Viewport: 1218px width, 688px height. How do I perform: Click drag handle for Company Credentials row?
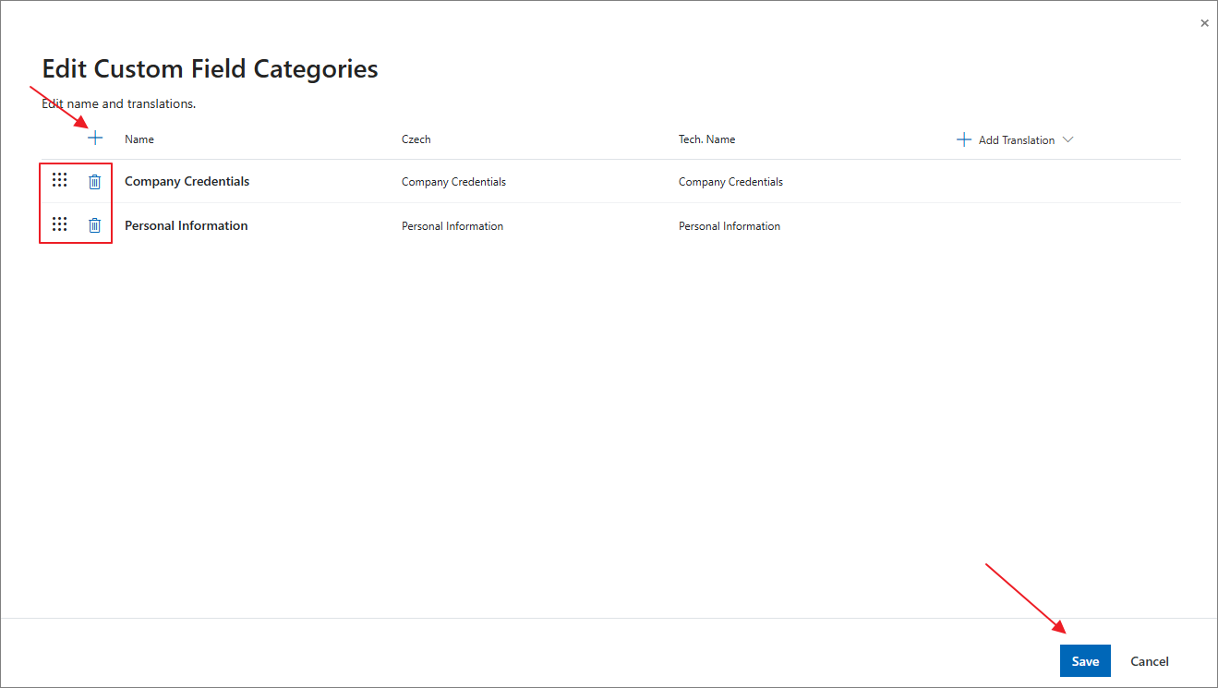(60, 180)
